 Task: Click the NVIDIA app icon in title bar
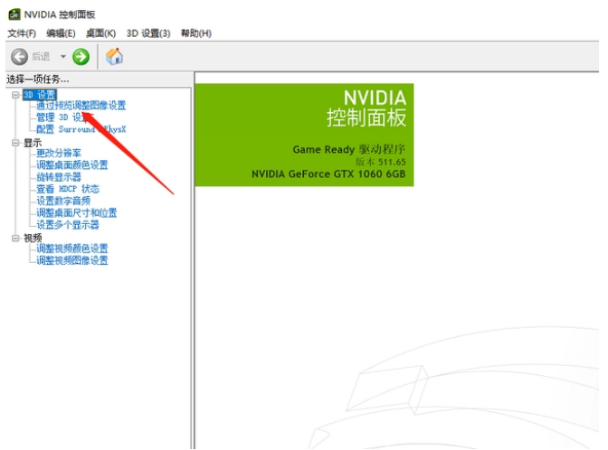14,14
